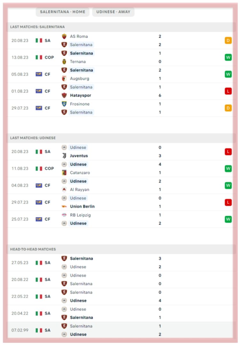Click the AS Roma club crest icon

coord(64,36)
